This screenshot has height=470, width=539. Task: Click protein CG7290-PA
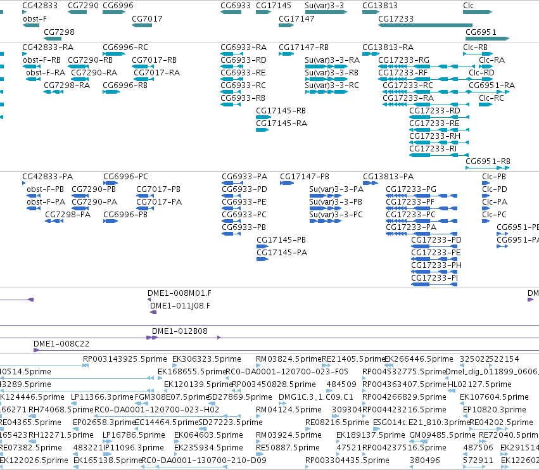tap(94, 202)
